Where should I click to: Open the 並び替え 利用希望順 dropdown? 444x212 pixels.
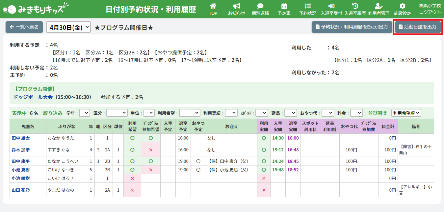click(x=406, y=113)
